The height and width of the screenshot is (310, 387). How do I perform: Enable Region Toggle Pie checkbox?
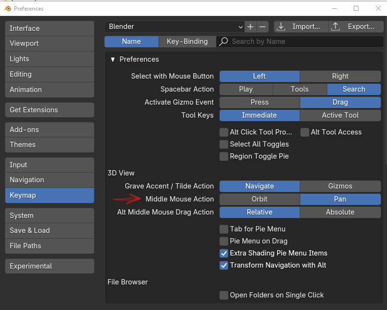coord(224,157)
